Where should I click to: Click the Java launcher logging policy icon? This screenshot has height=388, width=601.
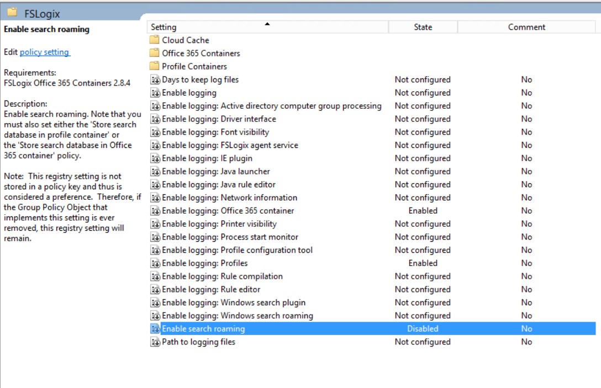[x=155, y=171]
